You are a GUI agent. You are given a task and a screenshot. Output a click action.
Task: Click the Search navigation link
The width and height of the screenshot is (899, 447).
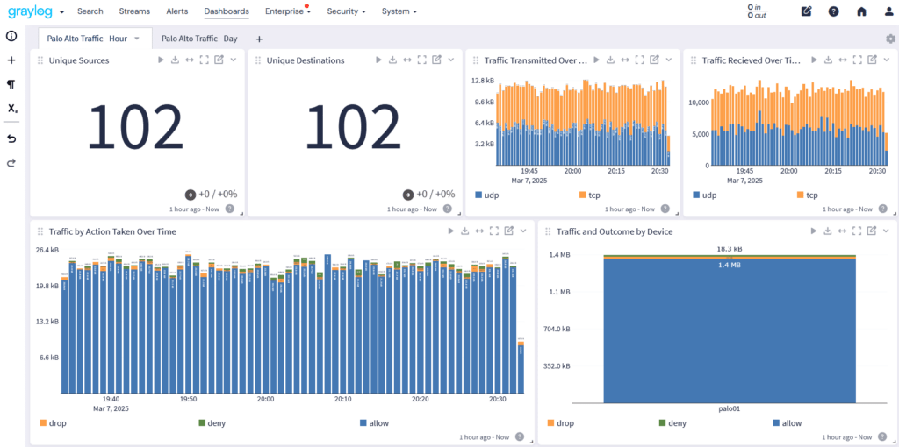90,11
